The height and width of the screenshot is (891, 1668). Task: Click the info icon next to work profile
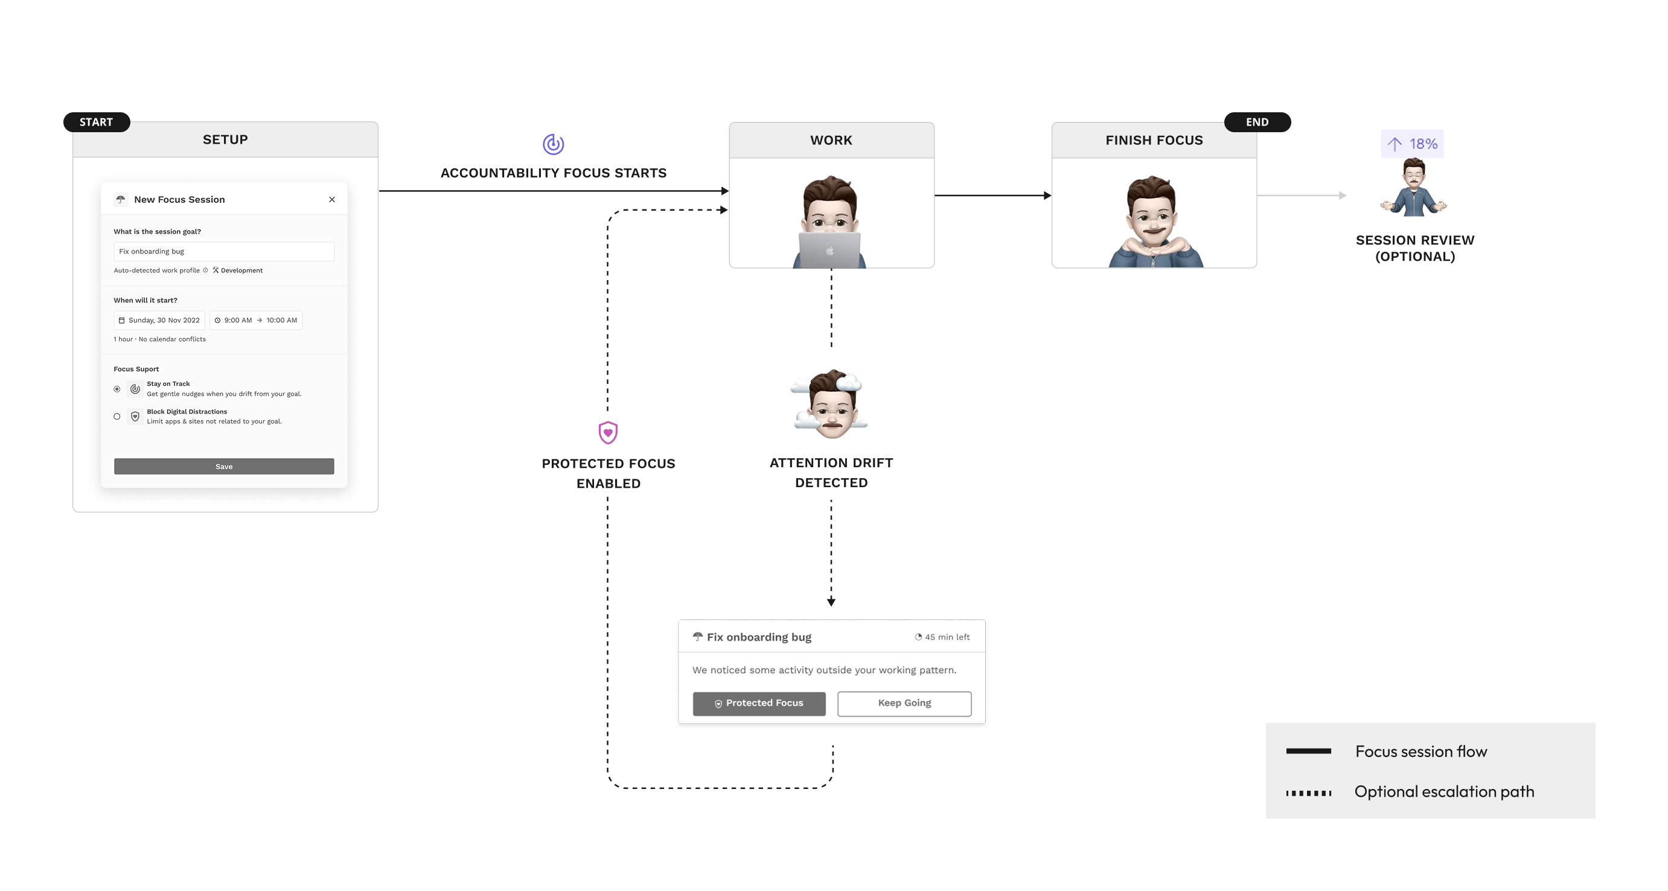[x=206, y=270]
